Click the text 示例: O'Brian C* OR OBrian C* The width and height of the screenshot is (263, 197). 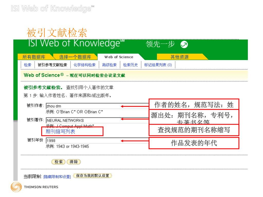click(74, 112)
